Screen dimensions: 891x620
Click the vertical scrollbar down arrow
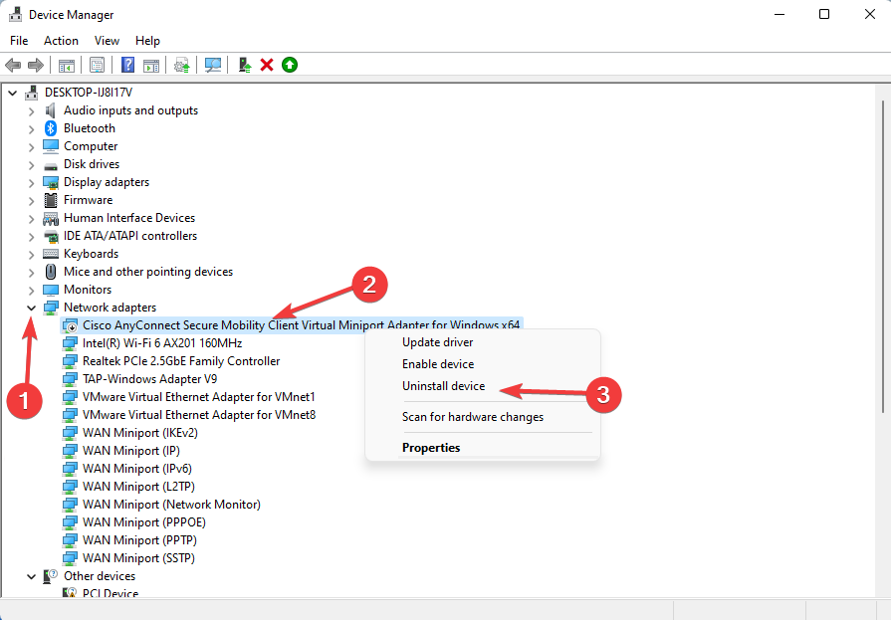[x=881, y=588]
